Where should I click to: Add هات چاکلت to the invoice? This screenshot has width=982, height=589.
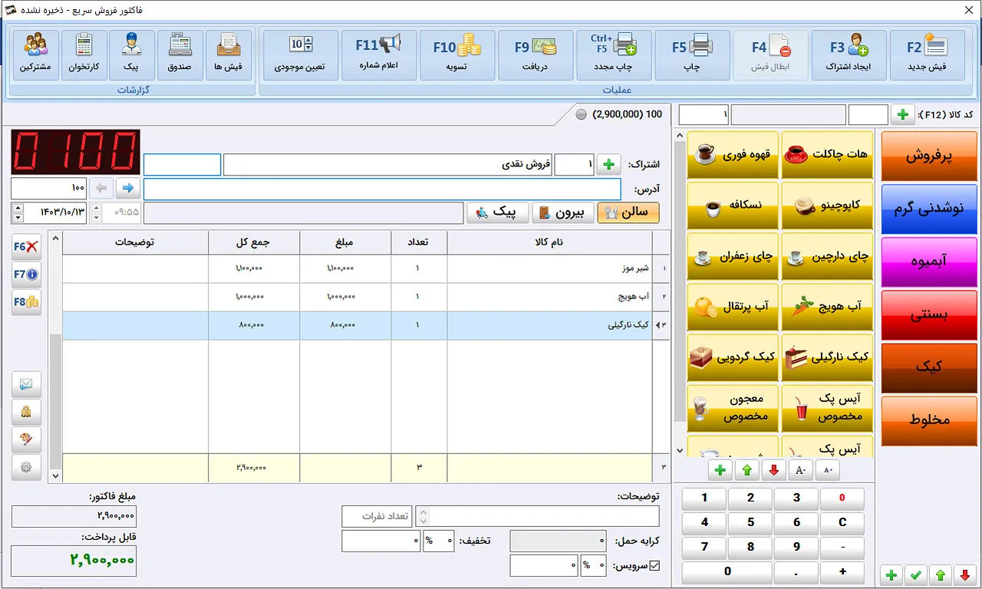pos(827,155)
